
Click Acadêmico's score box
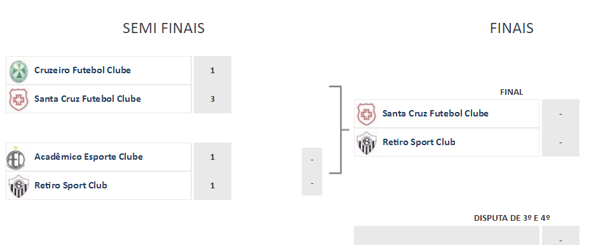pos(212,157)
